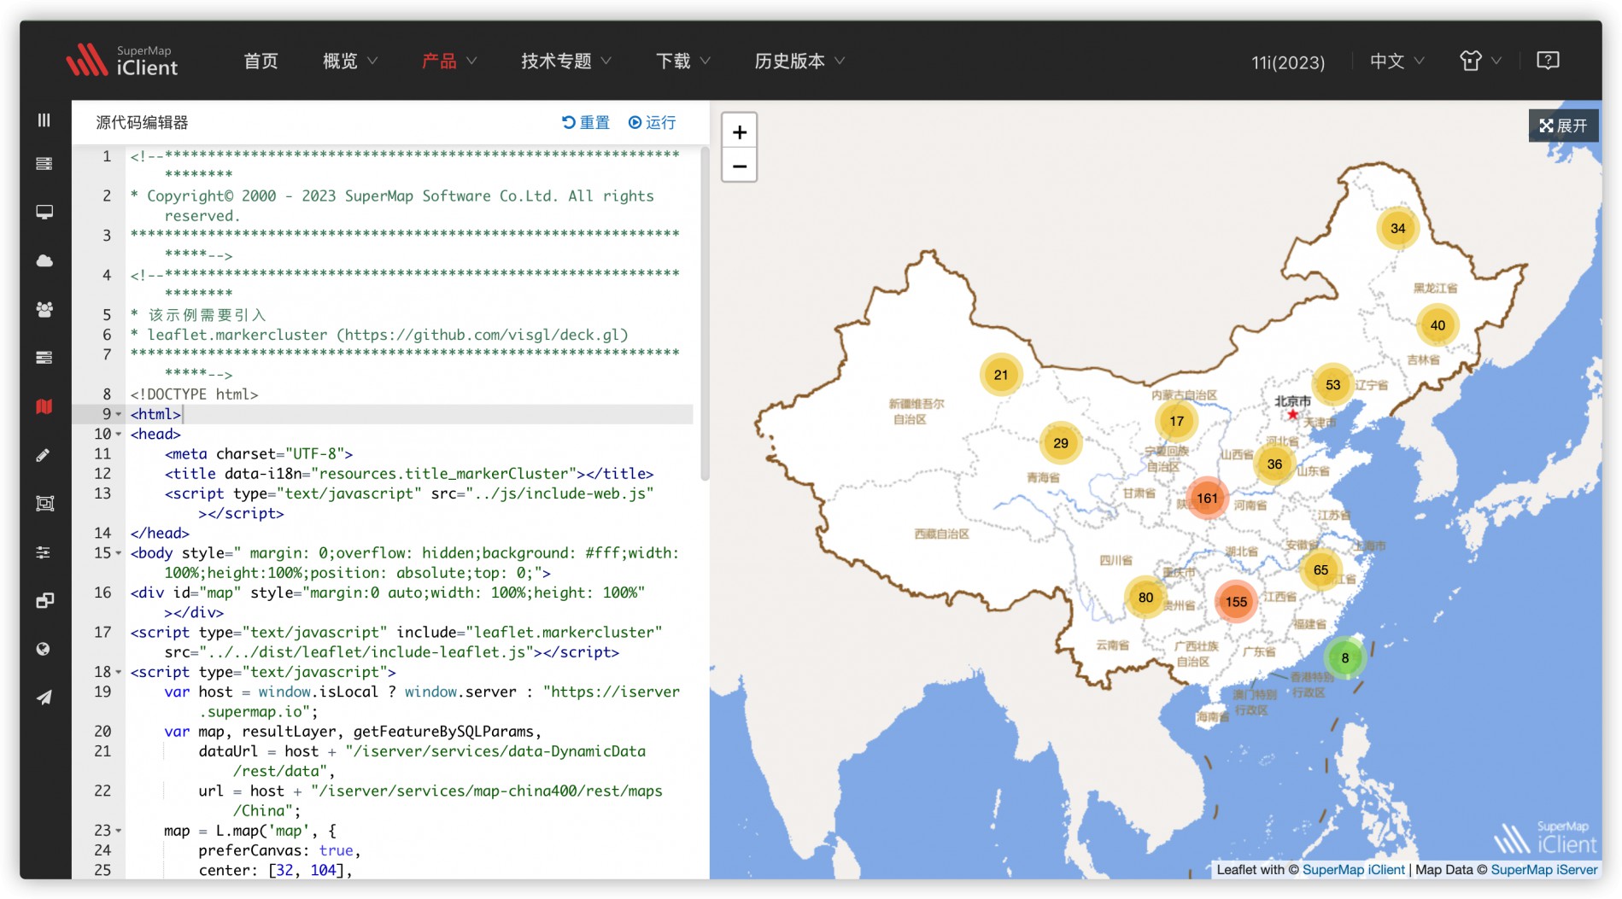Screen dimensions: 1622x899
Task: Collapse the sidebar using the bars icon
Action: (44, 120)
